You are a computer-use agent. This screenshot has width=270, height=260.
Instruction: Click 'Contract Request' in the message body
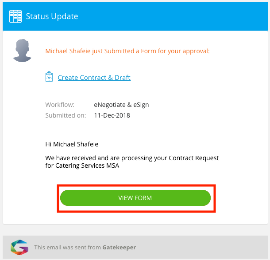pyautogui.click(x=194, y=158)
